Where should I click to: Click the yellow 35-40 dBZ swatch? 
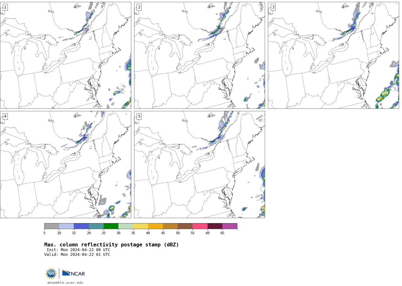[x=141, y=226]
